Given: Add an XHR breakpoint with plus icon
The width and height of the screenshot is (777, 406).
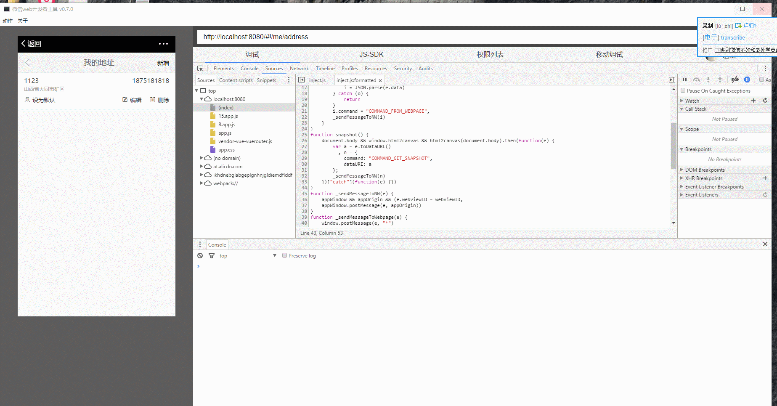Looking at the screenshot, I should click(765, 178).
